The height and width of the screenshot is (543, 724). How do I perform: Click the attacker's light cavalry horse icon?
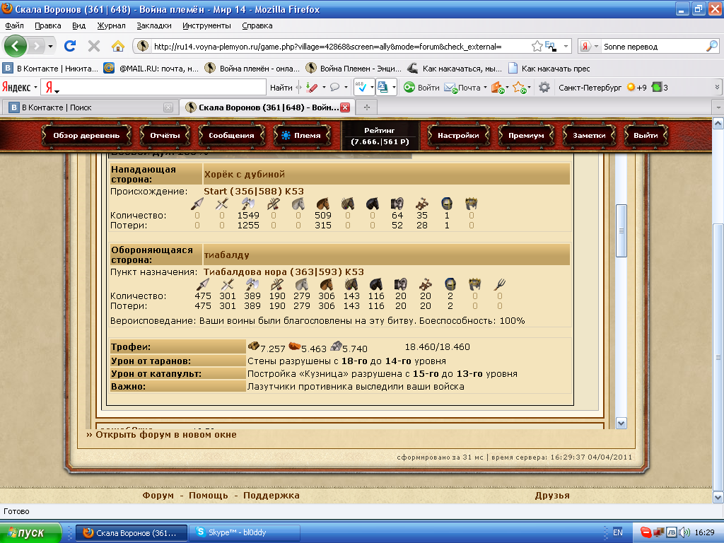click(x=322, y=204)
